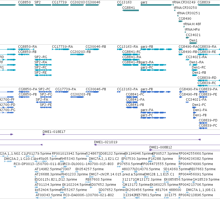This screenshot has height=199, width=220.
Task: Select the SIP2 gene arrow glyph
Action: 43,5
